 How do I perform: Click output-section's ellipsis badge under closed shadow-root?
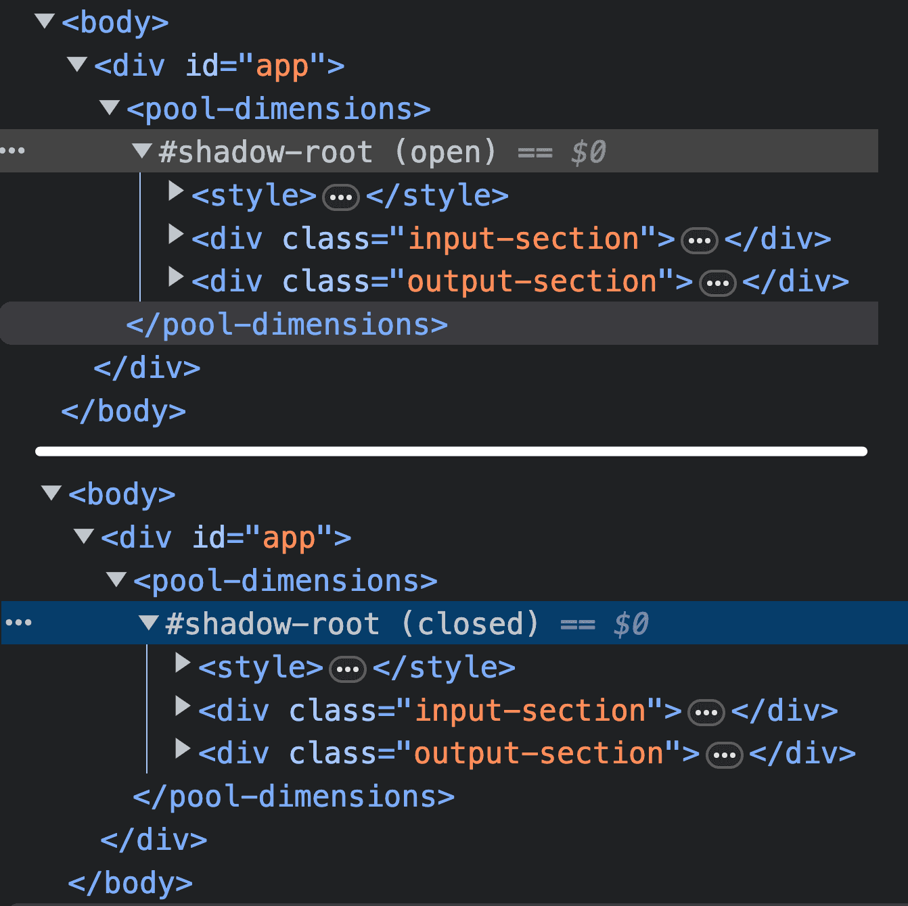click(x=724, y=755)
